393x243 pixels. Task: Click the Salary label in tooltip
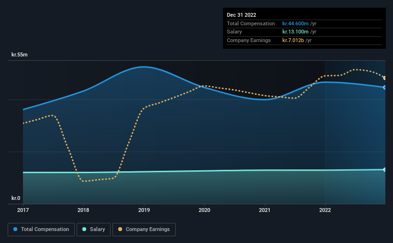pyautogui.click(x=235, y=32)
